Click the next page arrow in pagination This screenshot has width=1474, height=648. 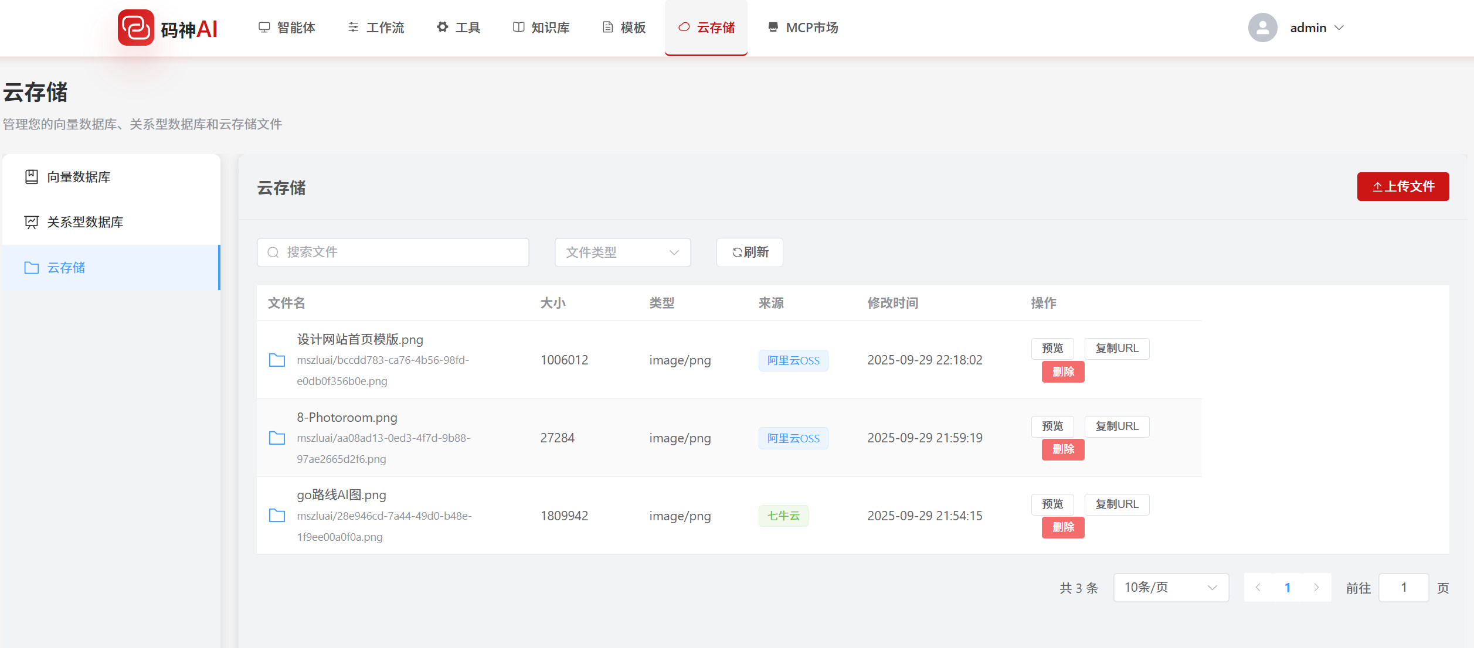(1316, 587)
